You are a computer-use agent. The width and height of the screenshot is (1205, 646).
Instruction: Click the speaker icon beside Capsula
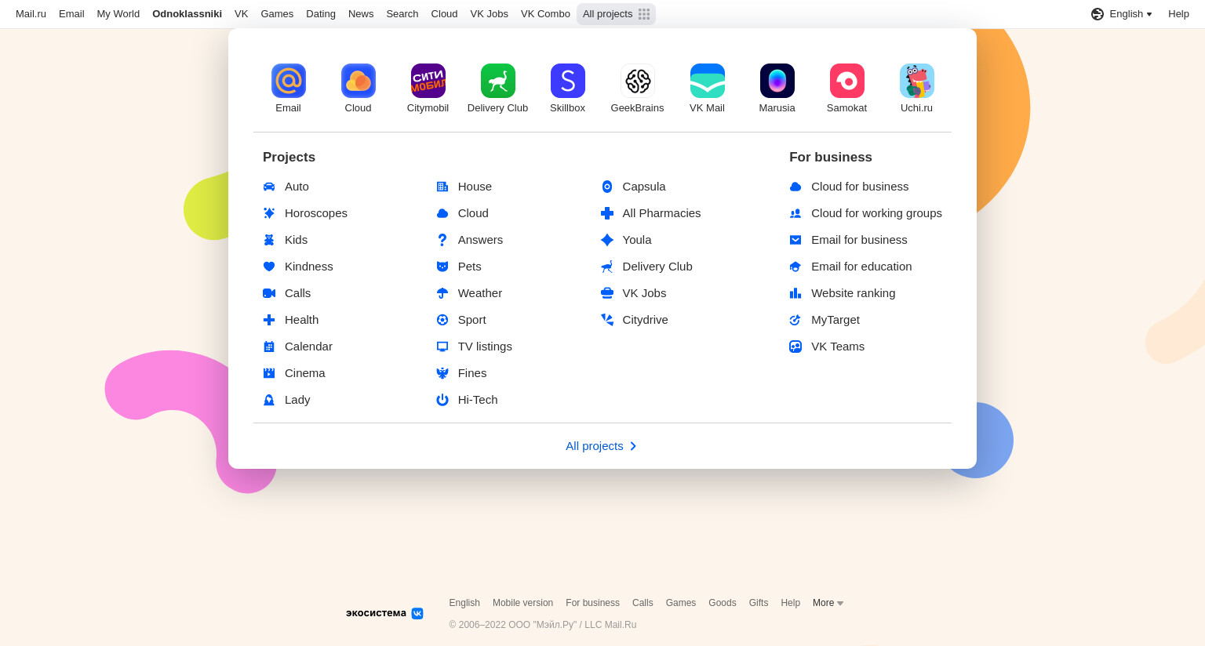[607, 187]
